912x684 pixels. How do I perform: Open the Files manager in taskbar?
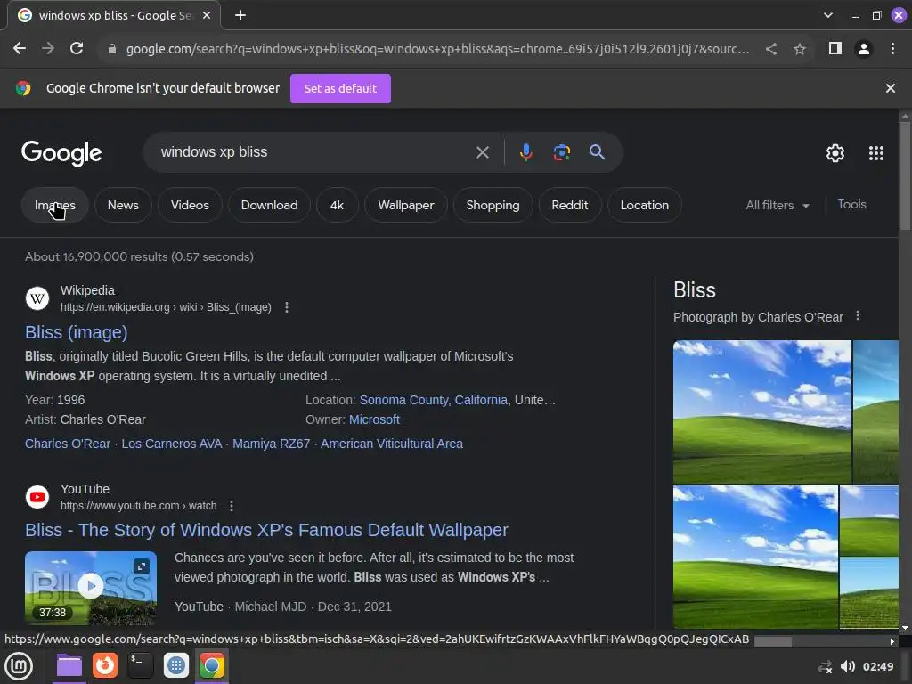click(69, 666)
